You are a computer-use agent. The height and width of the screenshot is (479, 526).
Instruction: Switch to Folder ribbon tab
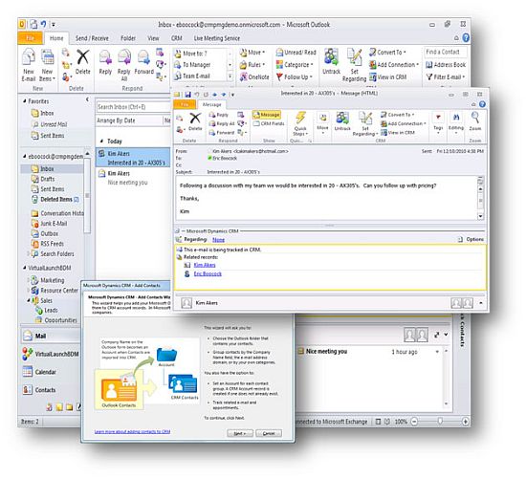pos(128,38)
